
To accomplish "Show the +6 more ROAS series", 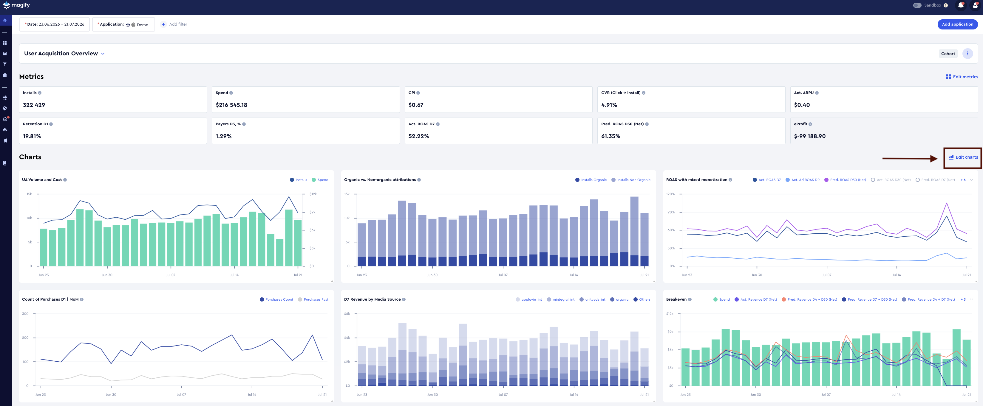I will coord(963,180).
